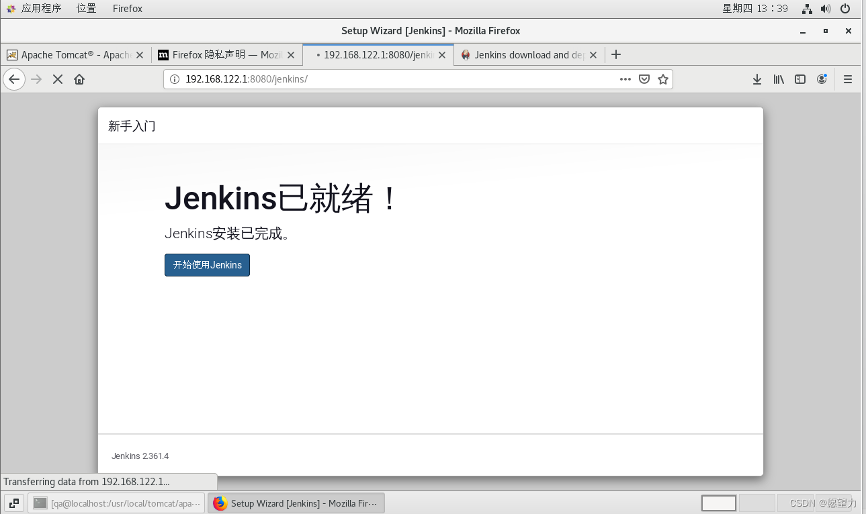Image resolution: width=866 pixels, height=514 pixels.
Task: Switch to qa@localhost terminal taskbar item
Action: tap(116, 503)
